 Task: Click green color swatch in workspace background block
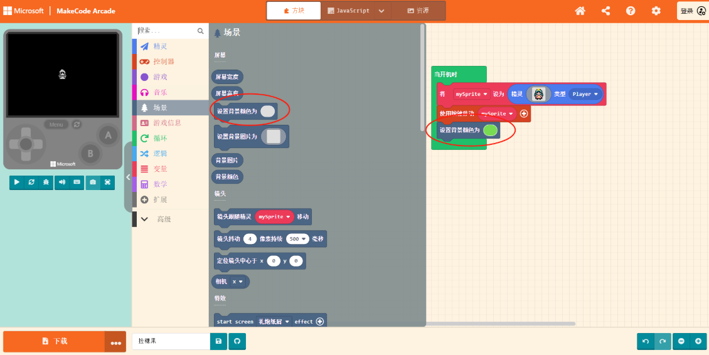coord(491,130)
